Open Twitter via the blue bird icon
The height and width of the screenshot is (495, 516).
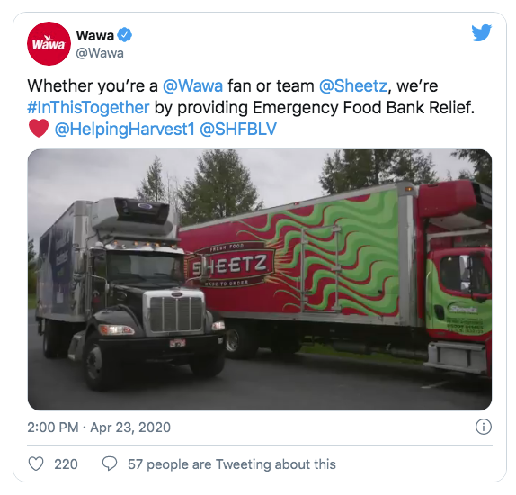tap(482, 32)
